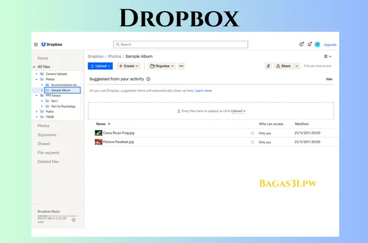
Task: Open Signatures in the sidebar
Action: (47, 135)
